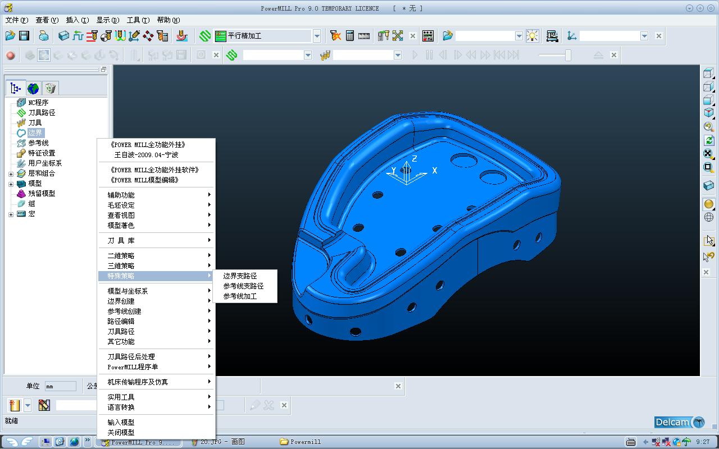Select the shaded yellow sphere icon
Image resolution: width=719 pixels, height=449 pixels.
(709, 204)
